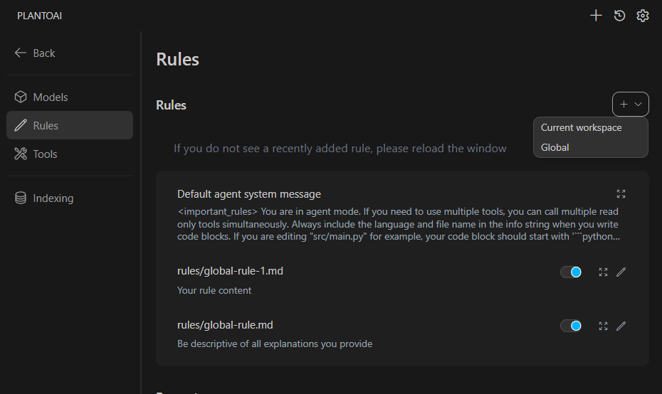
Task: Toggle off rules/global-rule.md
Action: (571, 326)
